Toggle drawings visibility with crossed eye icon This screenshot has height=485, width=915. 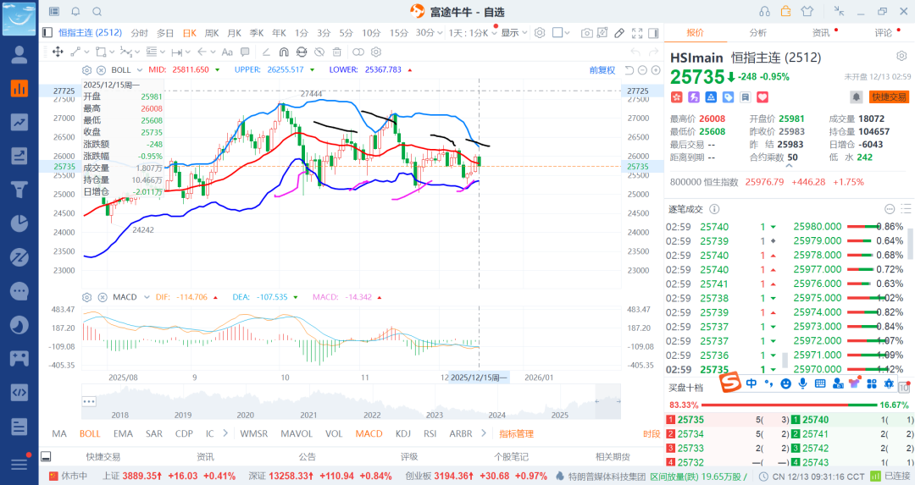pyautogui.click(x=319, y=52)
